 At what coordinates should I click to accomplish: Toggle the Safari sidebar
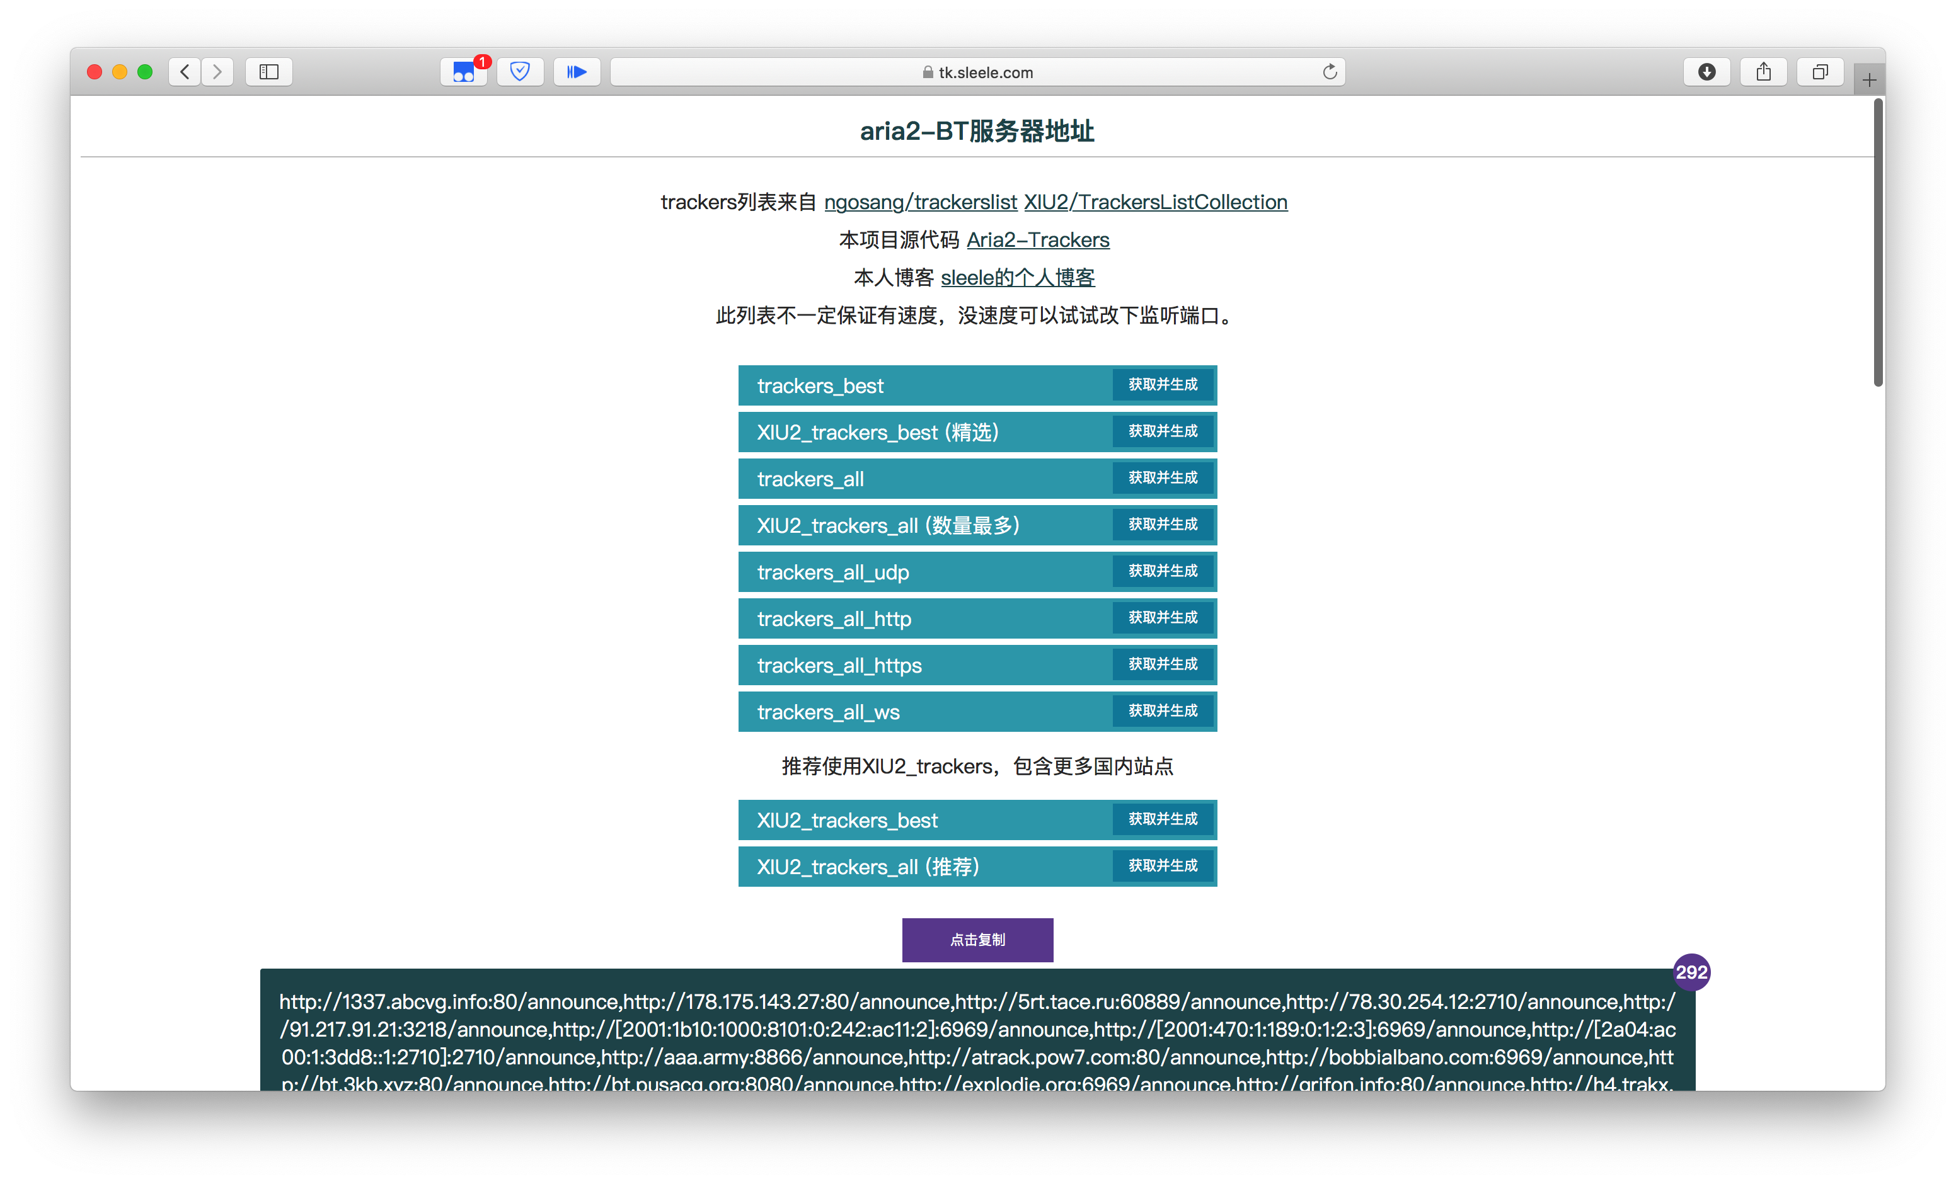[268, 71]
